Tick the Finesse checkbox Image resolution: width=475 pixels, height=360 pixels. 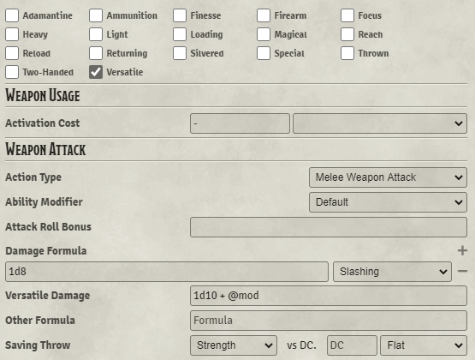coord(180,15)
